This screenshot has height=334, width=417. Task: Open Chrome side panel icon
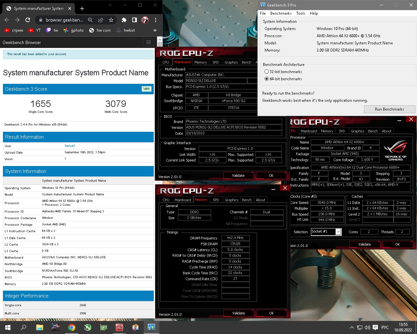[x=134, y=20]
